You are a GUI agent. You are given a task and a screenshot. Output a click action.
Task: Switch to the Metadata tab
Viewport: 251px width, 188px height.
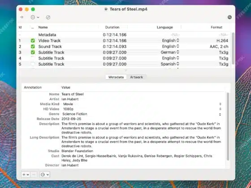tap(116, 77)
